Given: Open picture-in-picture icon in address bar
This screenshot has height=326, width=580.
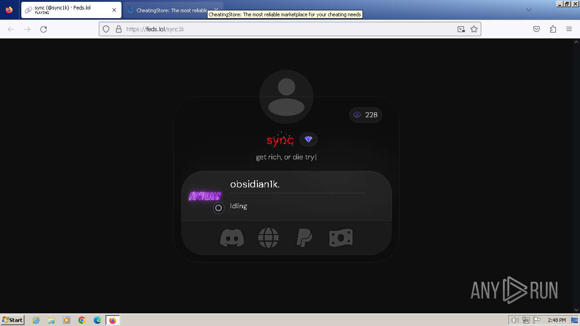Looking at the screenshot, I should click(x=461, y=29).
